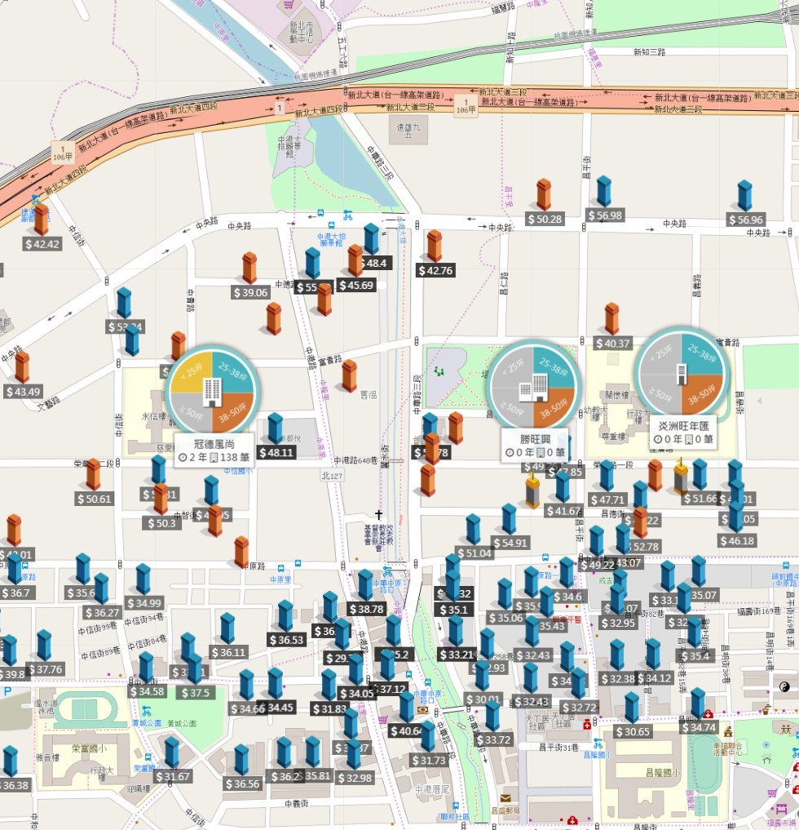Click the $45.69 price label
The width and height of the screenshot is (799, 830).
pyautogui.click(x=355, y=286)
